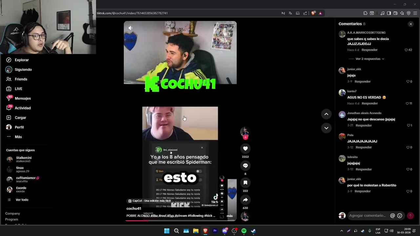The image size is (420, 236).
Task: Like telesito's comment
Action: point(408,169)
